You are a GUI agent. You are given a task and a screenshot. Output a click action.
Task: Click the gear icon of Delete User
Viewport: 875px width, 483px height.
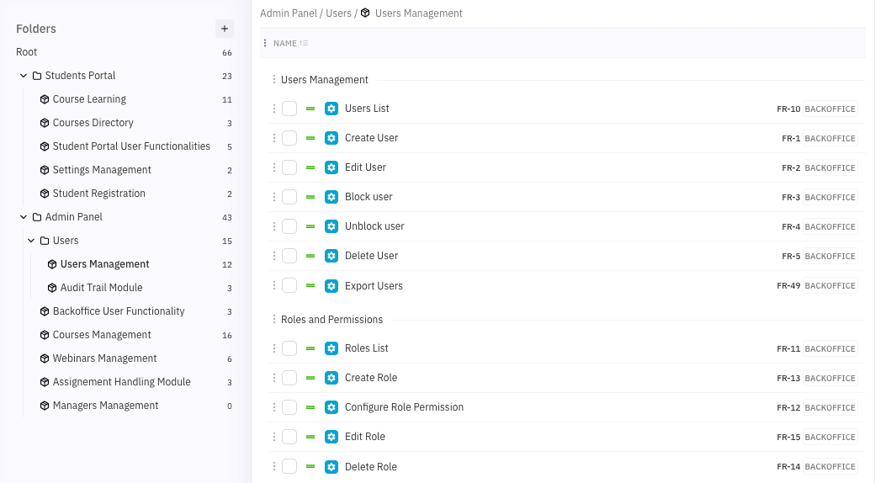click(x=331, y=256)
